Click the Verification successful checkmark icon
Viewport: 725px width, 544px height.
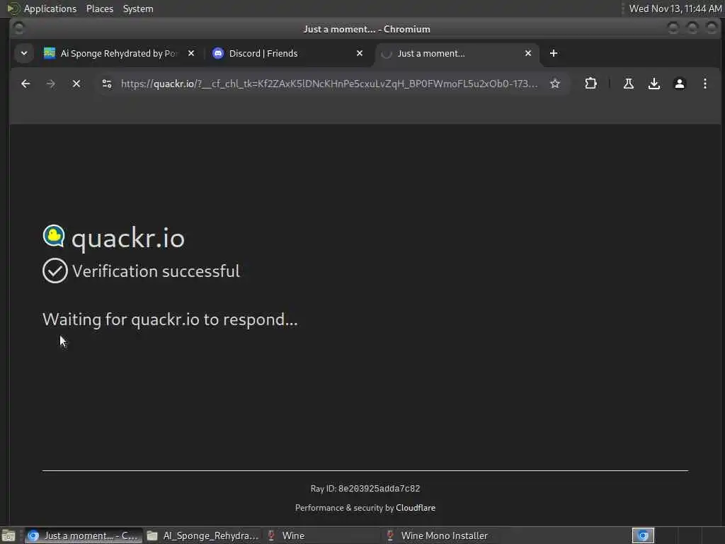[x=55, y=271]
